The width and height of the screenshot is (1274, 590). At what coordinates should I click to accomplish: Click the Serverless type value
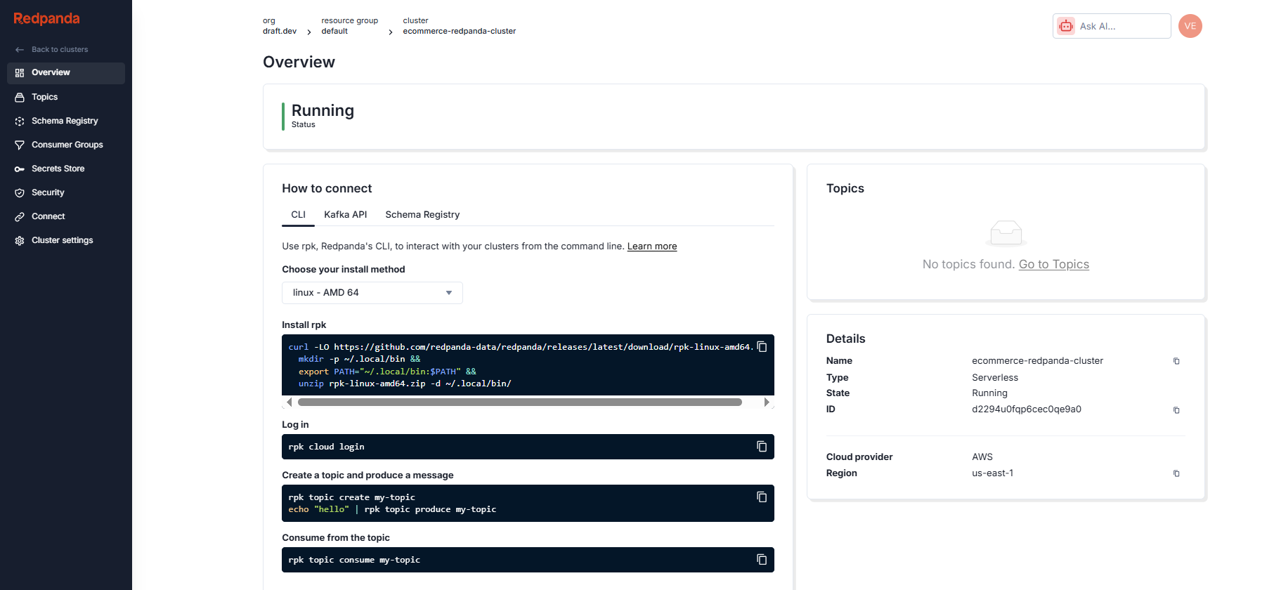pyautogui.click(x=995, y=378)
